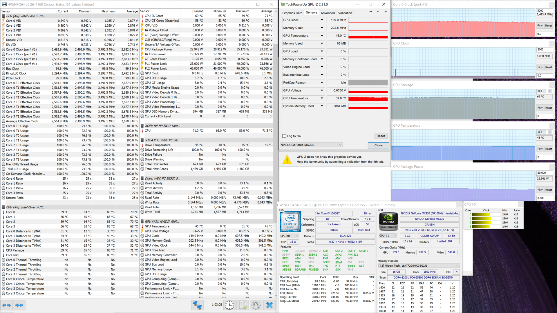This screenshot has width=557, height=313.
Task: Open HWiNFO sensor settings gear icon
Action: [256, 305]
